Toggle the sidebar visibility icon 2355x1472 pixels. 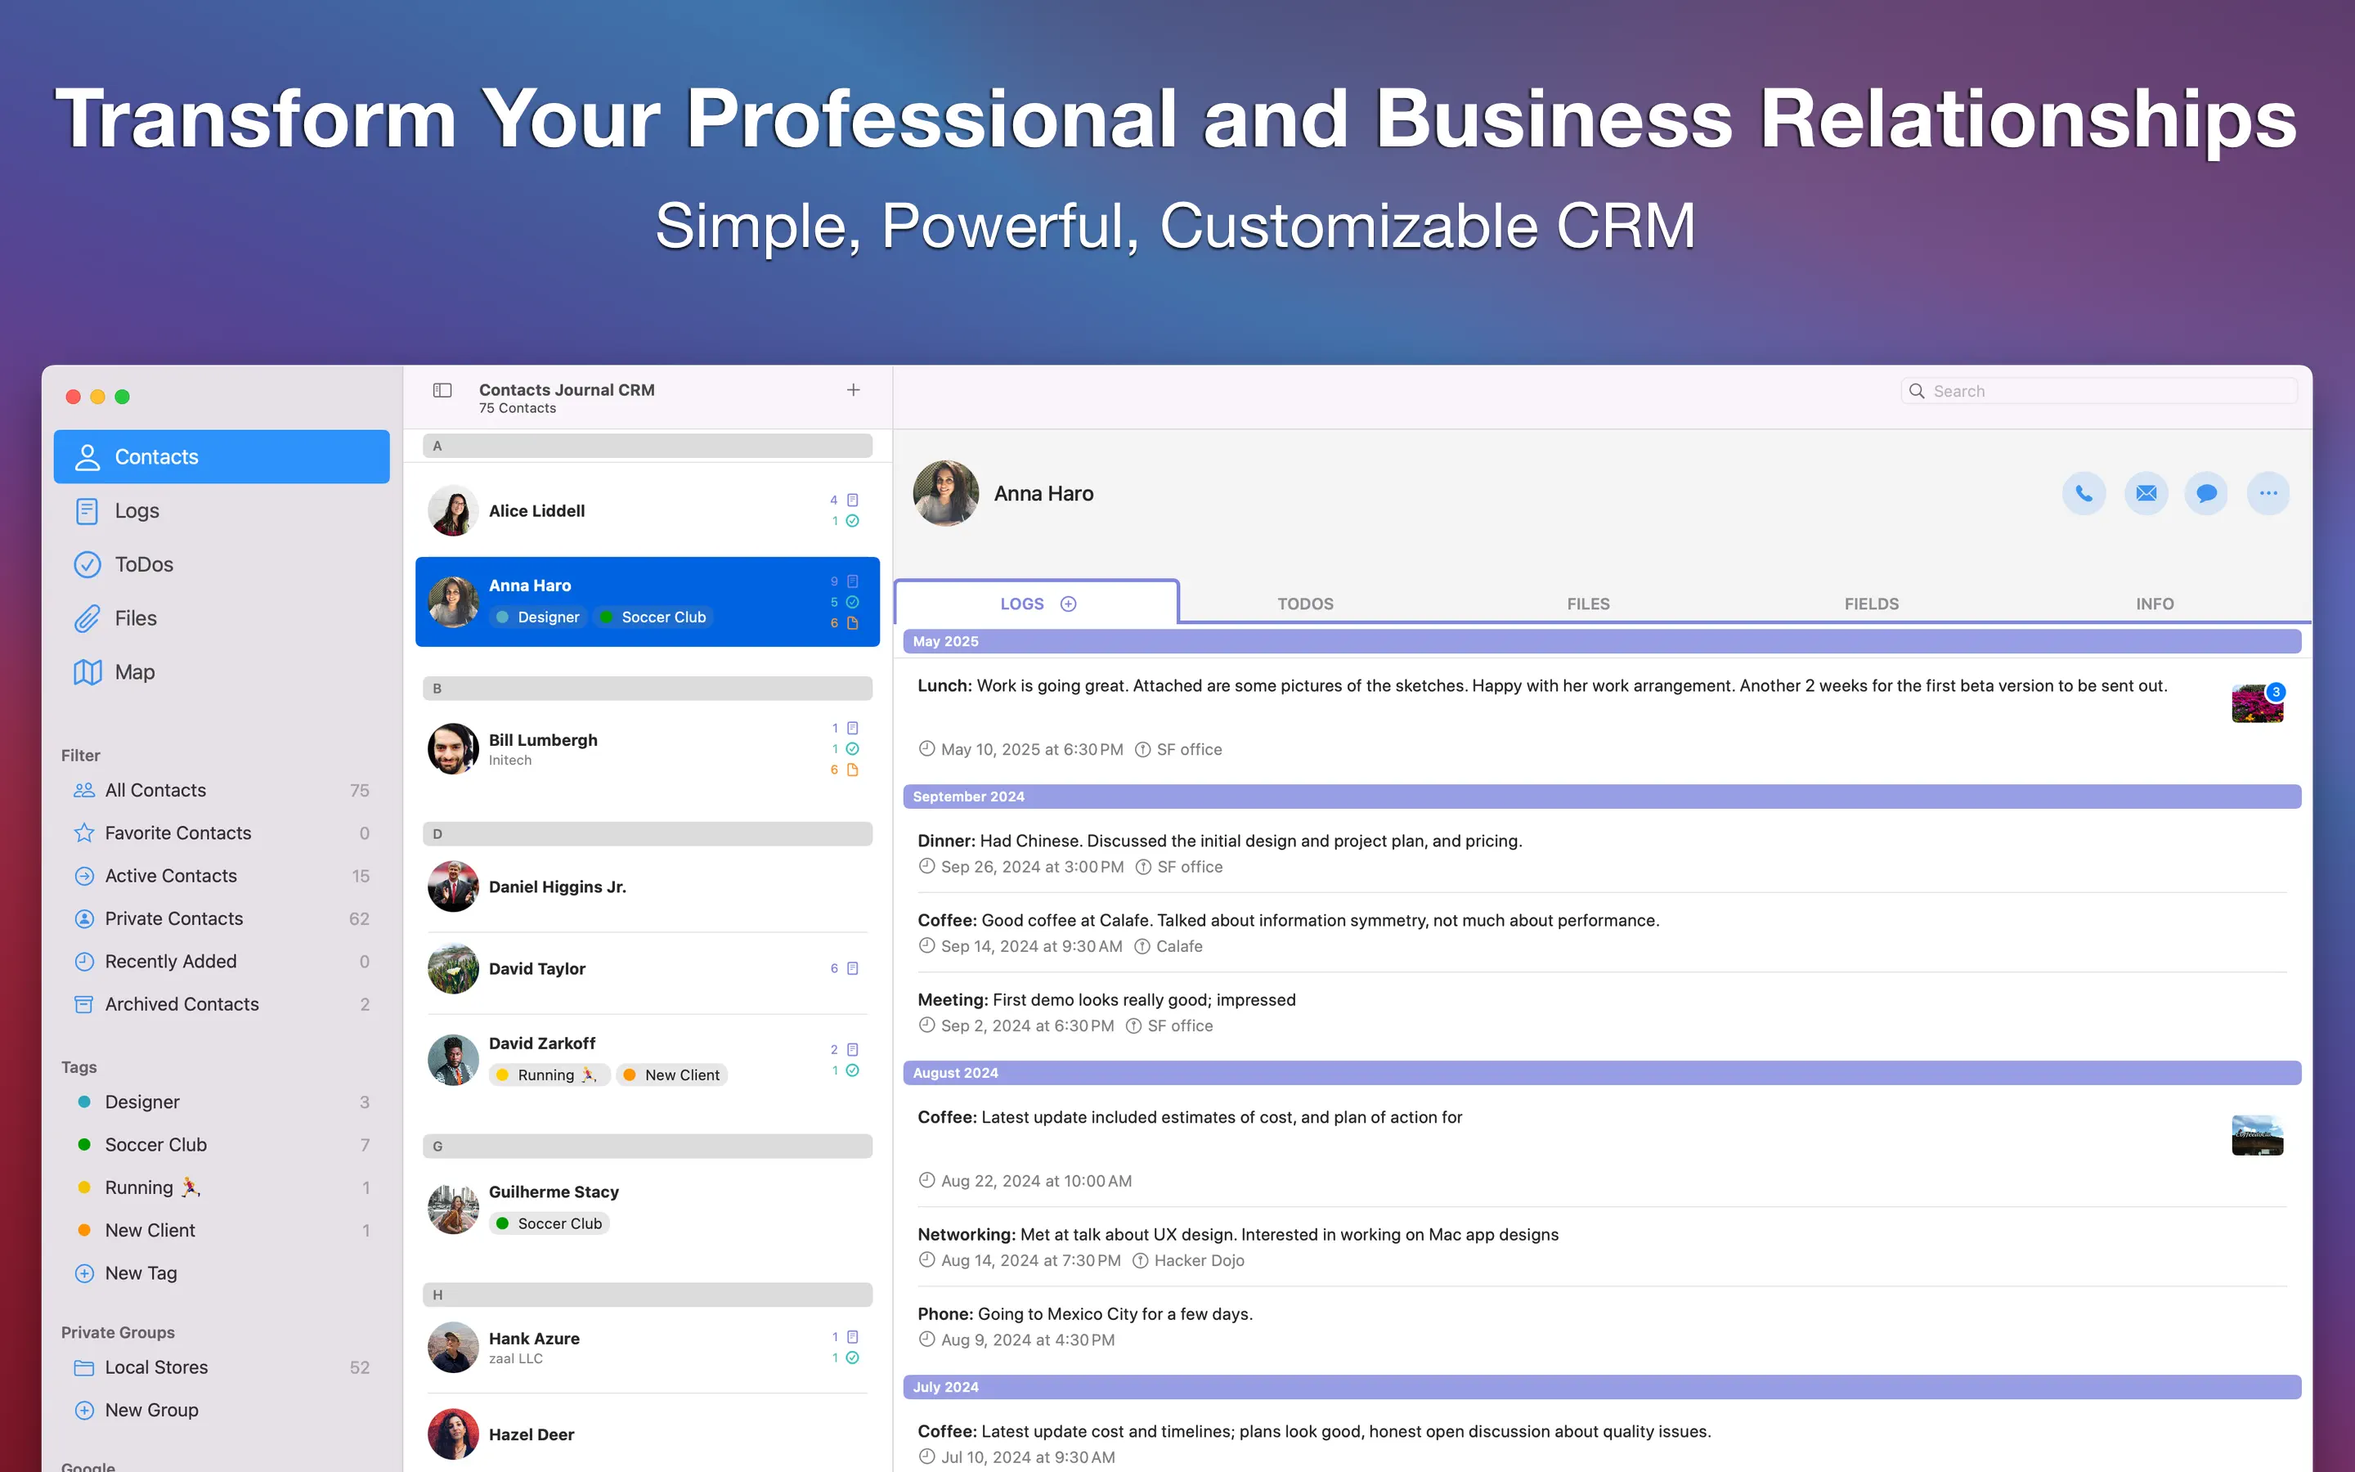click(x=442, y=390)
